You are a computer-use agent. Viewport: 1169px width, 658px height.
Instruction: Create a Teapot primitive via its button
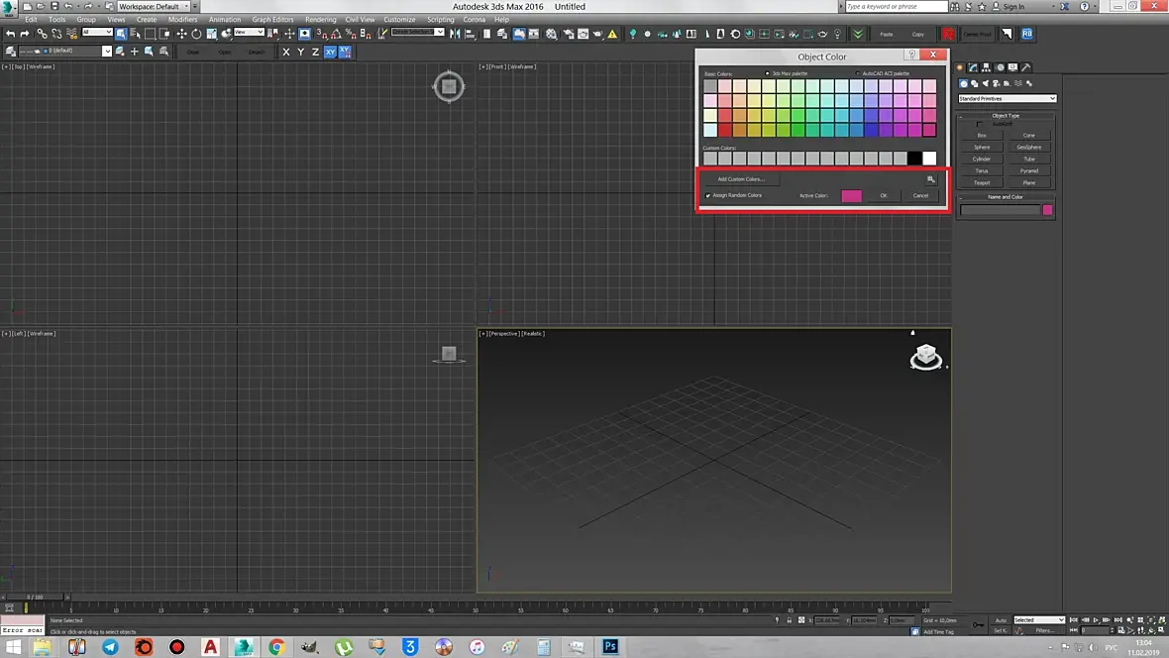pos(982,182)
